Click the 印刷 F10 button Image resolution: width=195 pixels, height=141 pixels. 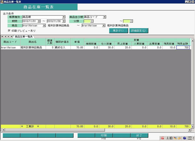pyautogui.click(x=104, y=136)
